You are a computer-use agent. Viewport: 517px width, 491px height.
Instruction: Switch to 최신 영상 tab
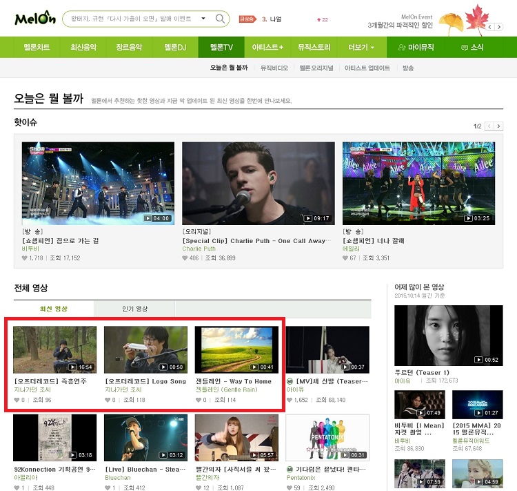point(54,309)
